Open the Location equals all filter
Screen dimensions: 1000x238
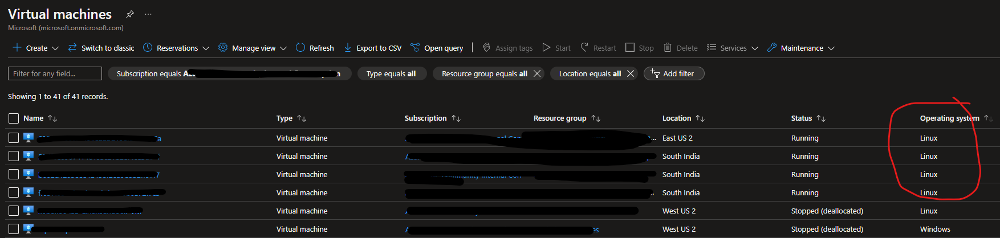[590, 73]
